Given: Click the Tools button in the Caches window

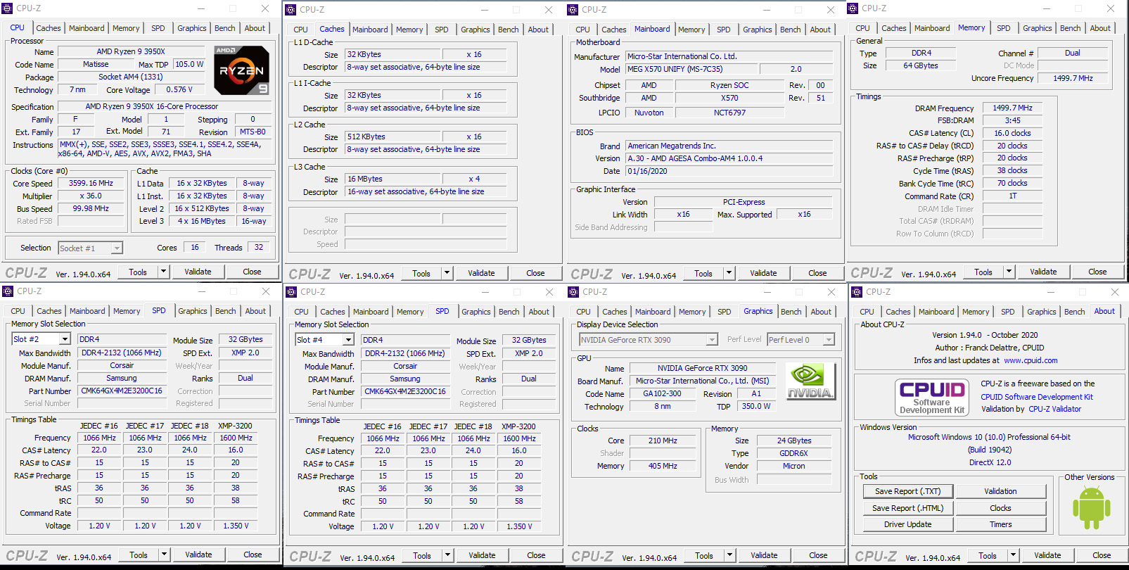Looking at the screenshot, I should pyautogui.click(x=421, y=273).
